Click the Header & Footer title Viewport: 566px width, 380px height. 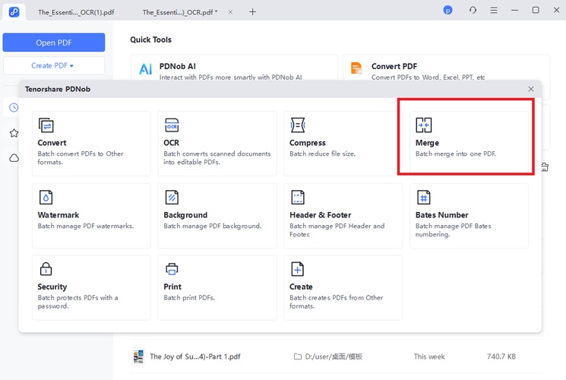tap(320, 215)
